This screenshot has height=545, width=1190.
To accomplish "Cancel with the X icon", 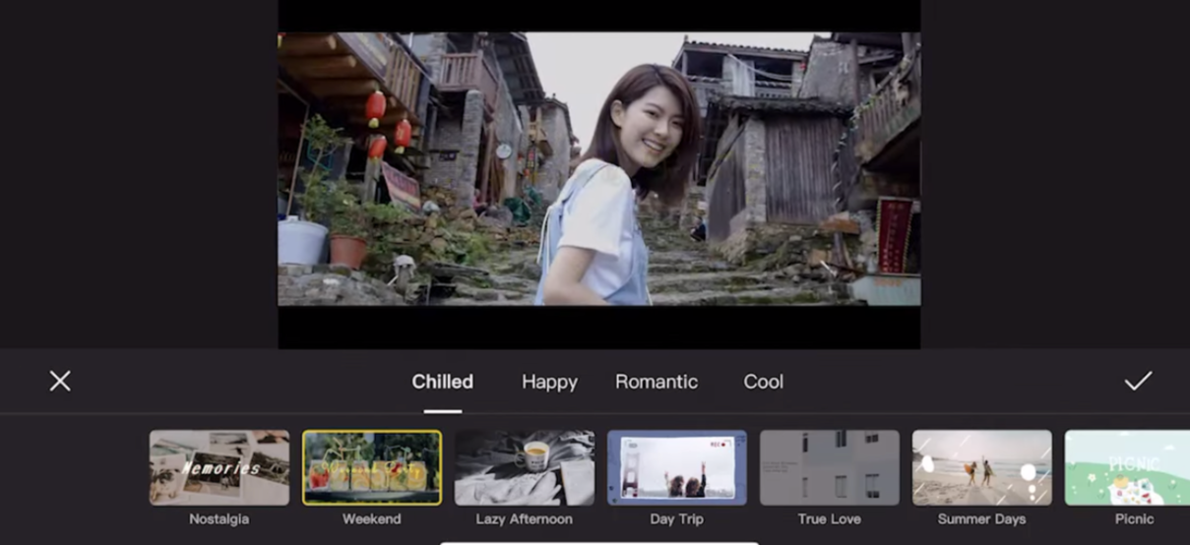I will click(60, 381).
